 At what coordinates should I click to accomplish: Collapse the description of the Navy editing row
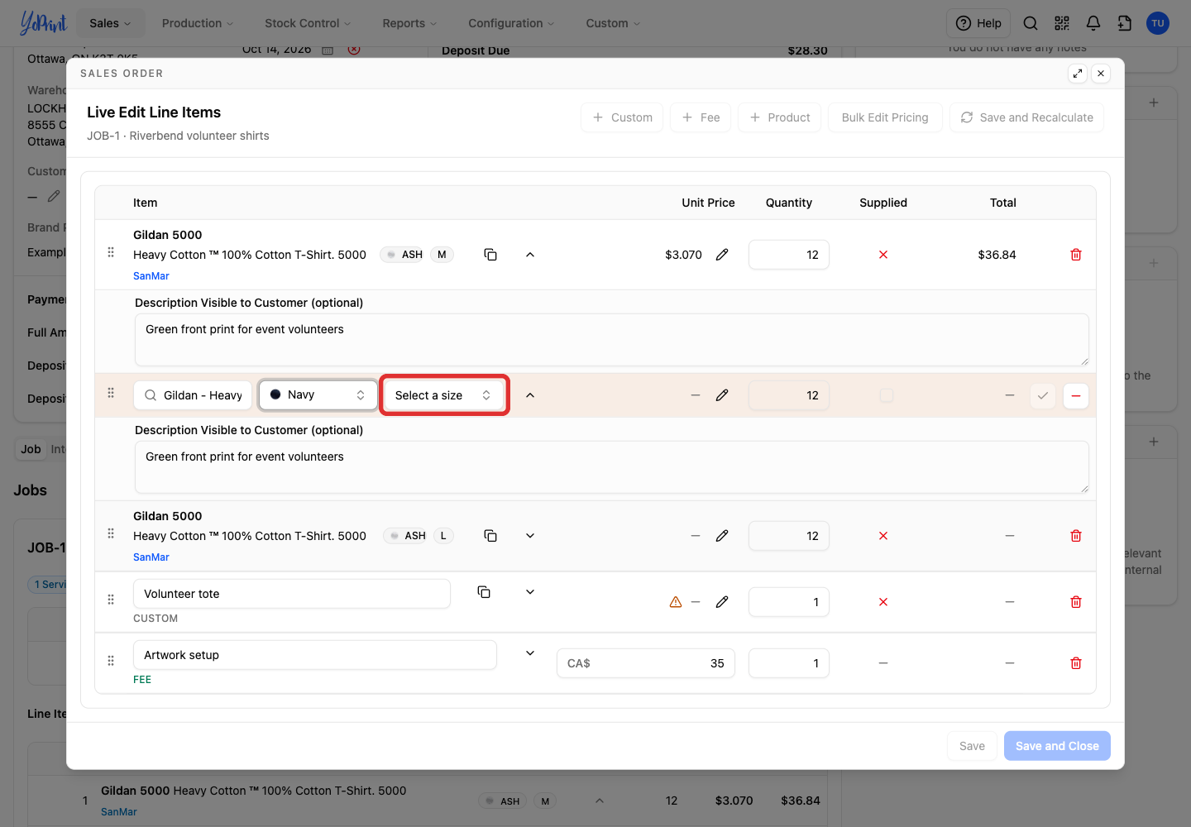point(530,395)
